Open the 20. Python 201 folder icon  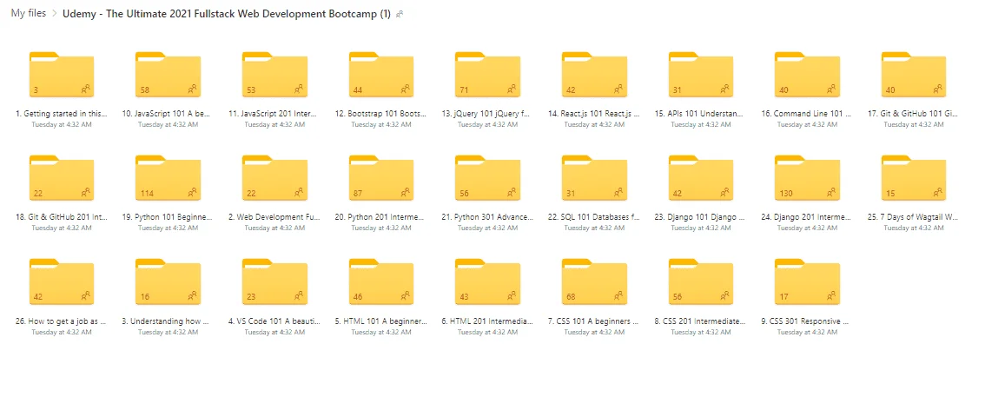tap(381, 178)
